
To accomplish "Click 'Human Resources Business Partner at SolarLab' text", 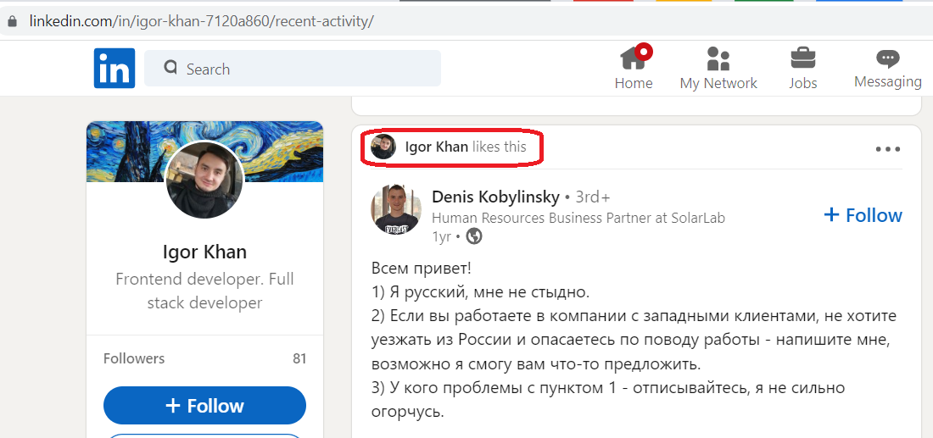I will pyautogui.click(x=578, y=218).
